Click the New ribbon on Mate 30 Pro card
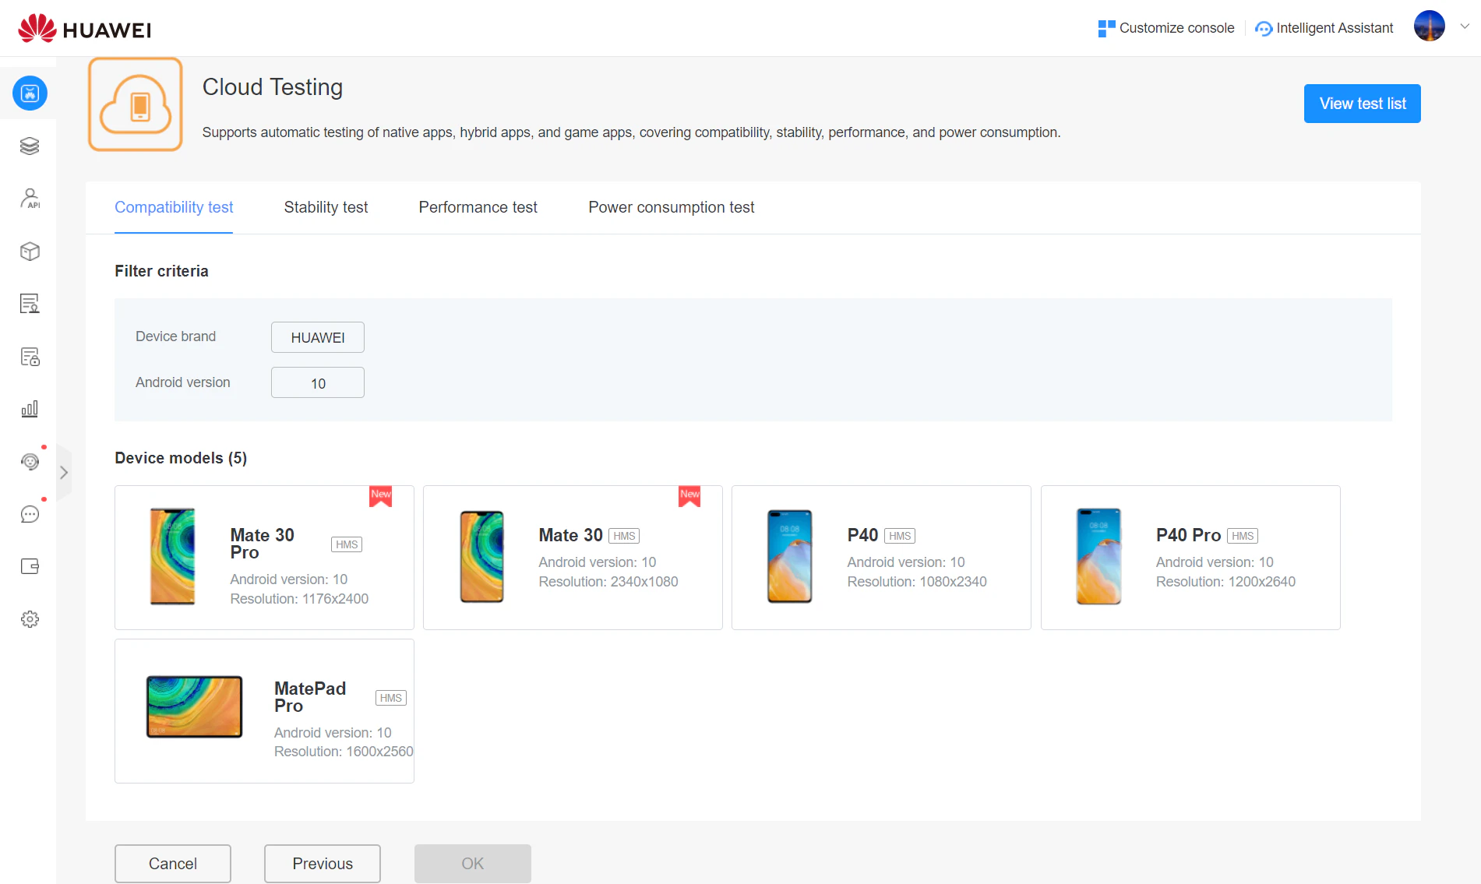Image resolution: width=1481 pixels, height=884 pixels. (x=381, y=496)
